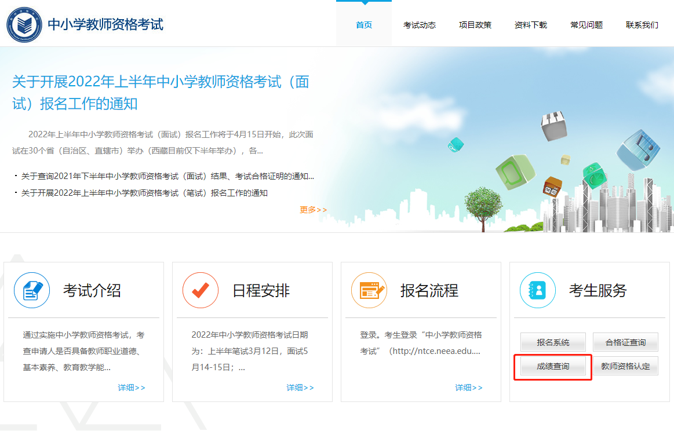Open 2022 笔试报名工作通知 news link
674x431 pixels.
[144, 193]
